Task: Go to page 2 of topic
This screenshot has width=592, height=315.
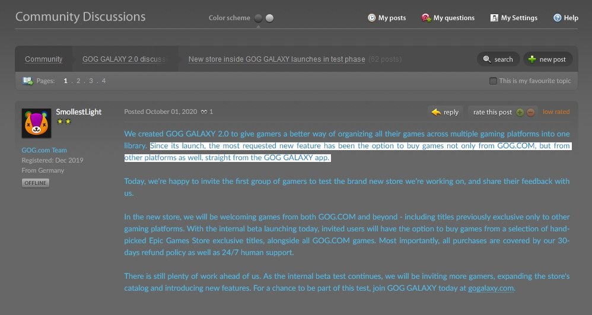Action: tap(78, 81)
